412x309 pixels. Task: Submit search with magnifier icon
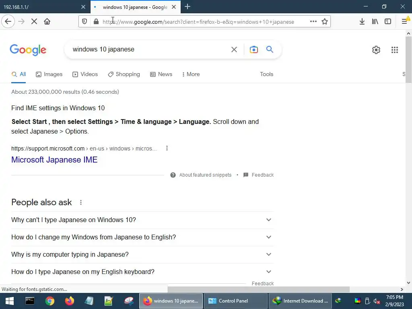[270, 49]
